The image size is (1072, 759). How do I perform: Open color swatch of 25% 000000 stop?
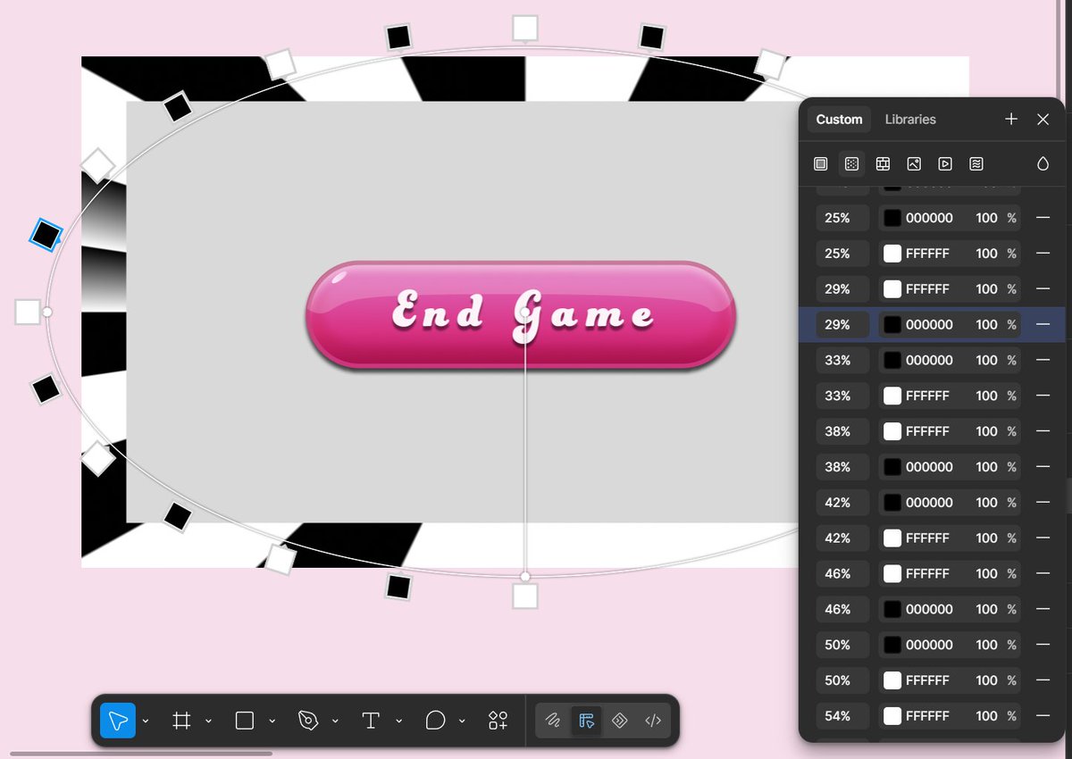click(892, 218)
